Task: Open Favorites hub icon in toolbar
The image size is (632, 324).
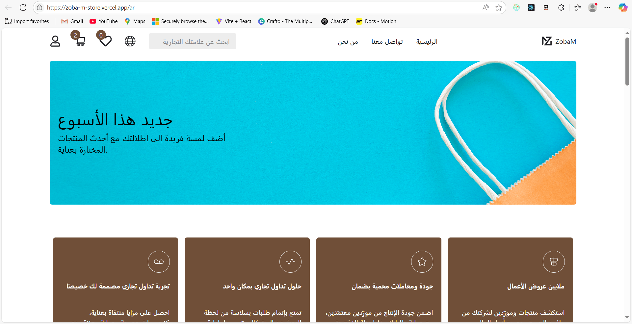Action: [578, 8]
